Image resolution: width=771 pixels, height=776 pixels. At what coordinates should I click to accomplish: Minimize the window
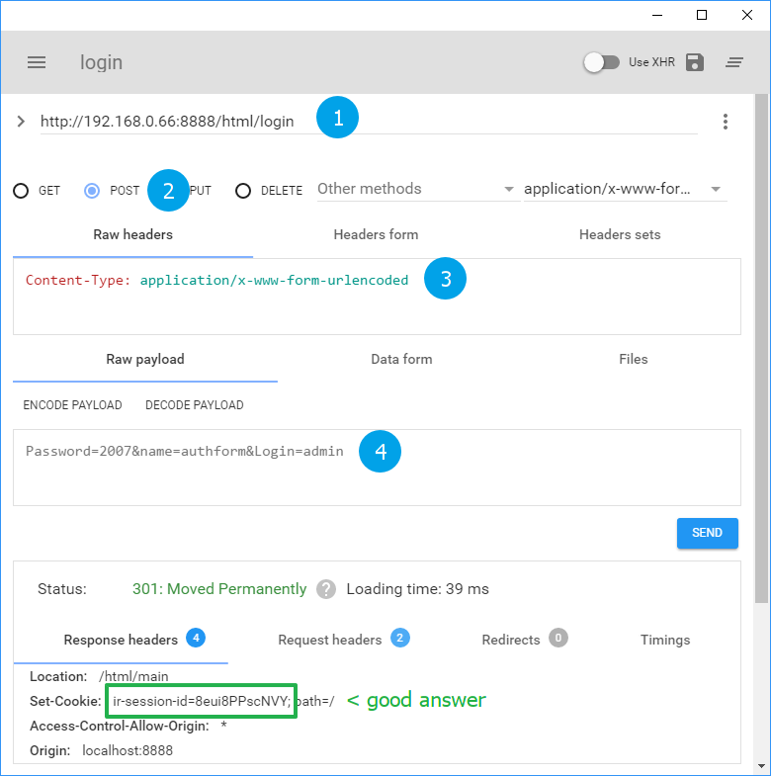pyautogui.click(x=657, y=16)
